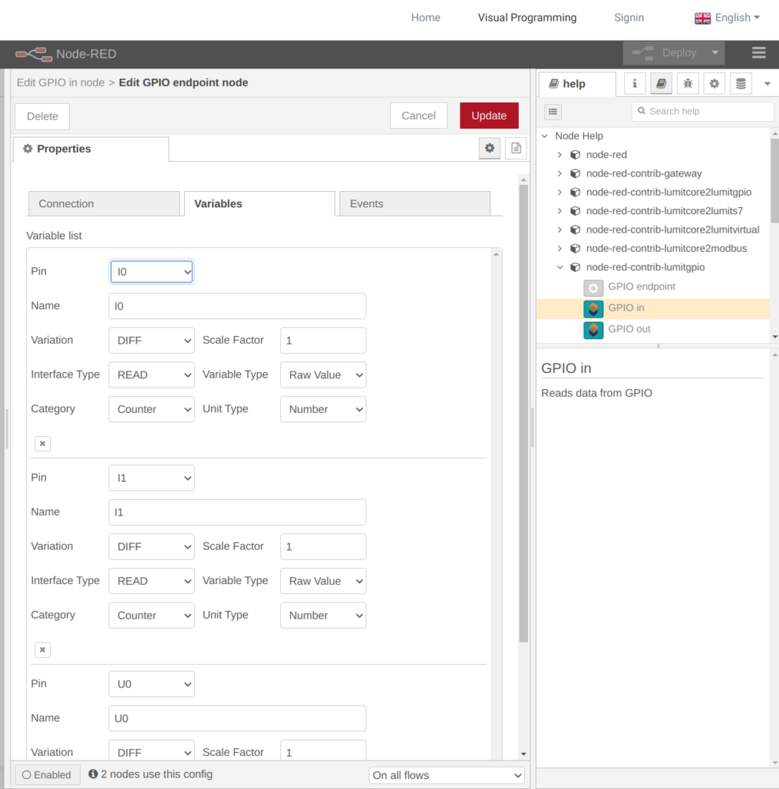The height and width of the screenshot is (789, 779).
Task: Remove the I0 variable entry
Action: pos(42,444)
